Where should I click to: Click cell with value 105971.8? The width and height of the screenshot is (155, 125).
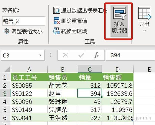[118, 85]
